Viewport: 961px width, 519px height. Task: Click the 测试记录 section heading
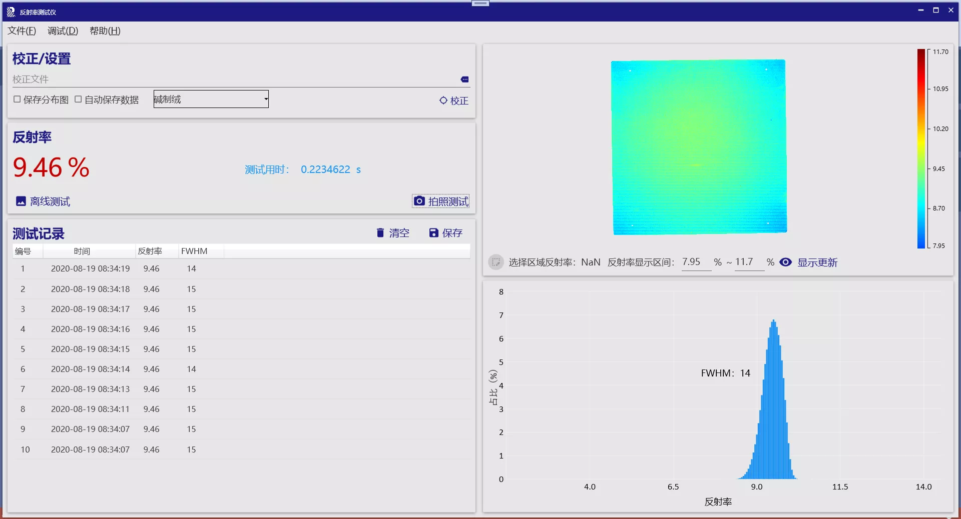tap(39, 233)
